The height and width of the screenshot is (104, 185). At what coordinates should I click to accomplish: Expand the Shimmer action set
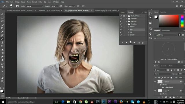tap(126, 18)
